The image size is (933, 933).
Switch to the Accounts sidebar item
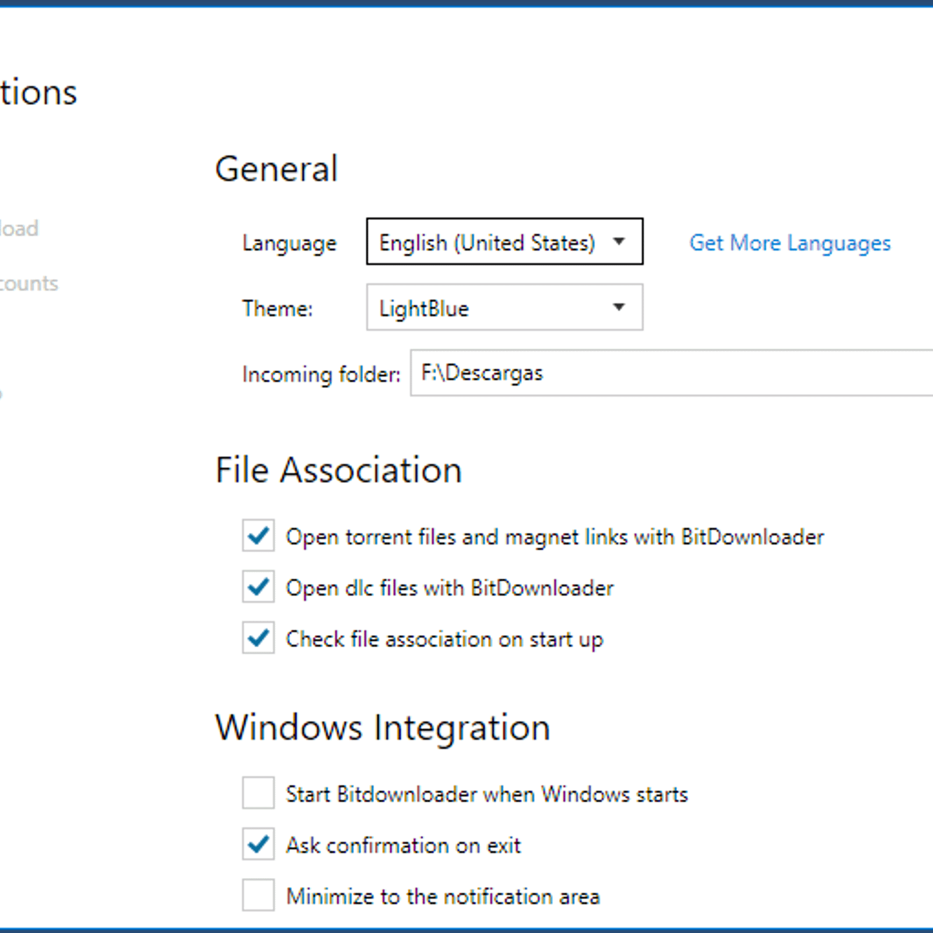[x=28, y=283]
